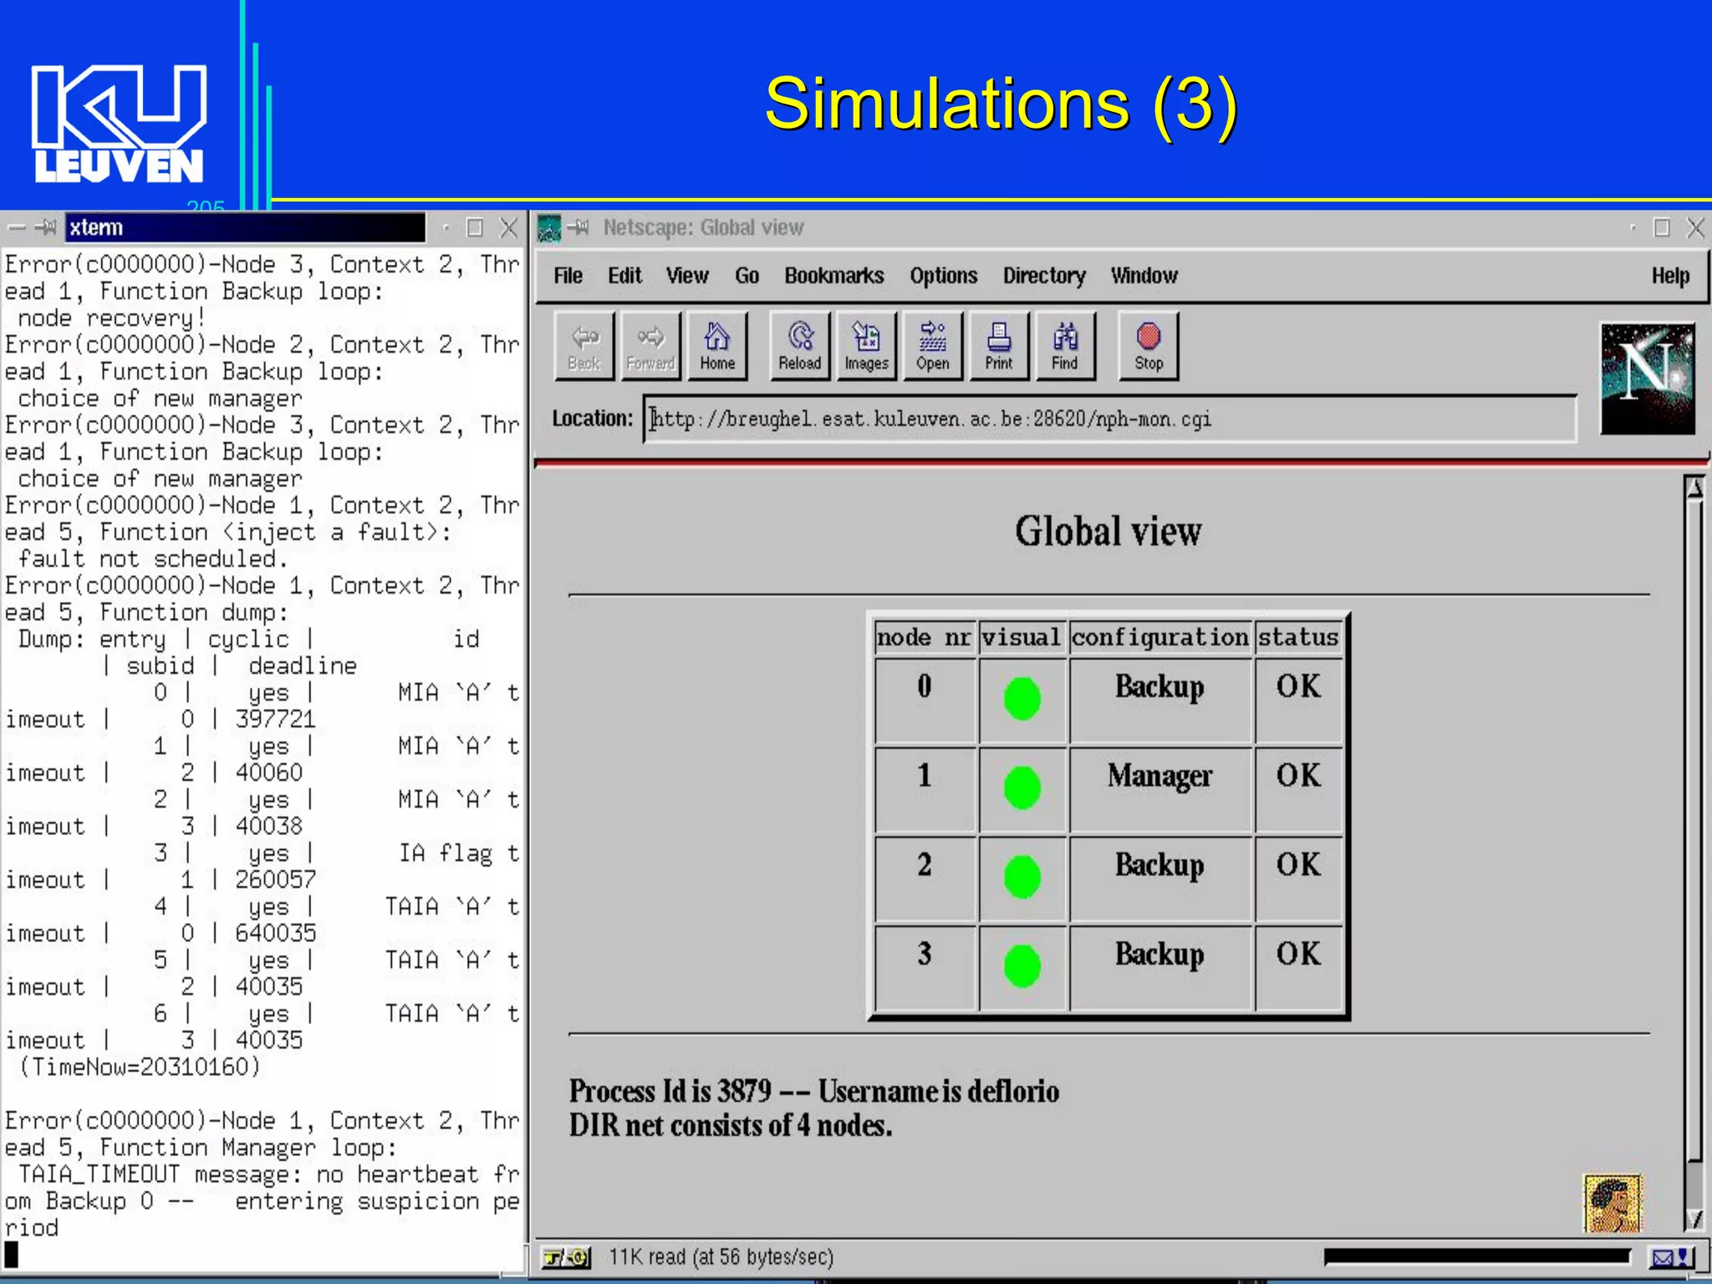
Task: Print the current page
Action: tap(999, 346)
